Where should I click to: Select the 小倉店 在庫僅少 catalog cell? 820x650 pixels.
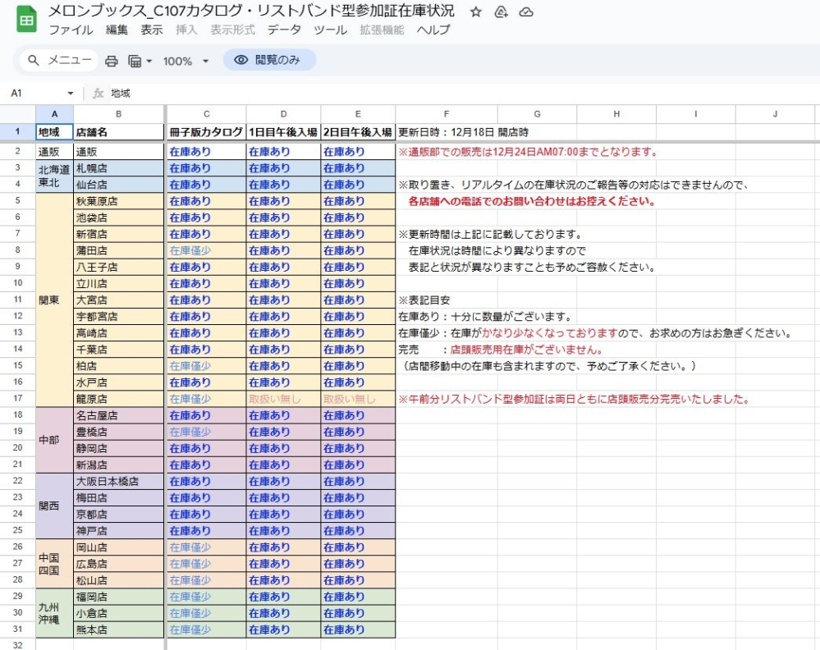tap(207, 613)
